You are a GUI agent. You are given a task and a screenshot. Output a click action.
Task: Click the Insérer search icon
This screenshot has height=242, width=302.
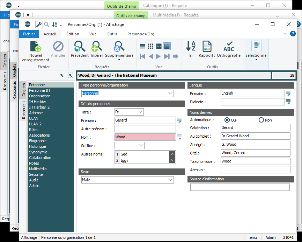[97, 46]
